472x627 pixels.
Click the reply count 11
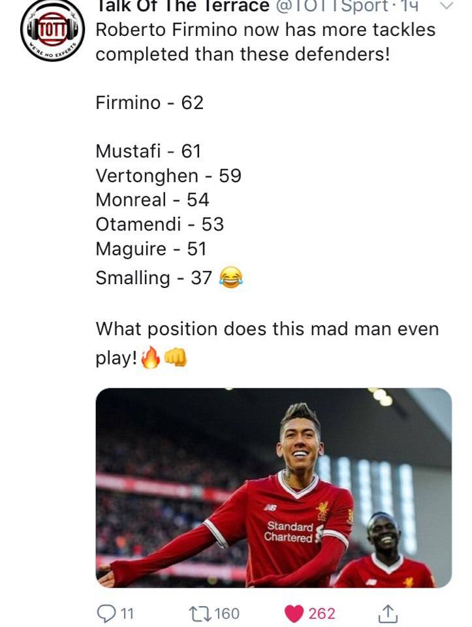pyautogui.click(x=127, y=613)
